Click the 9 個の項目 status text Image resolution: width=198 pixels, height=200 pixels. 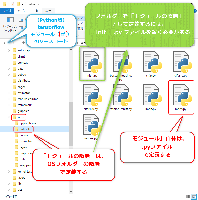click(x=10, y=197)
